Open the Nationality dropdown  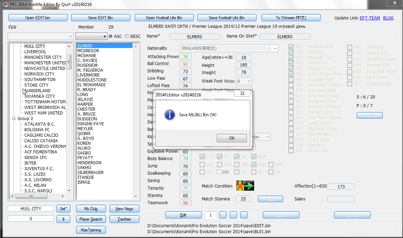[x=275, y=48]
